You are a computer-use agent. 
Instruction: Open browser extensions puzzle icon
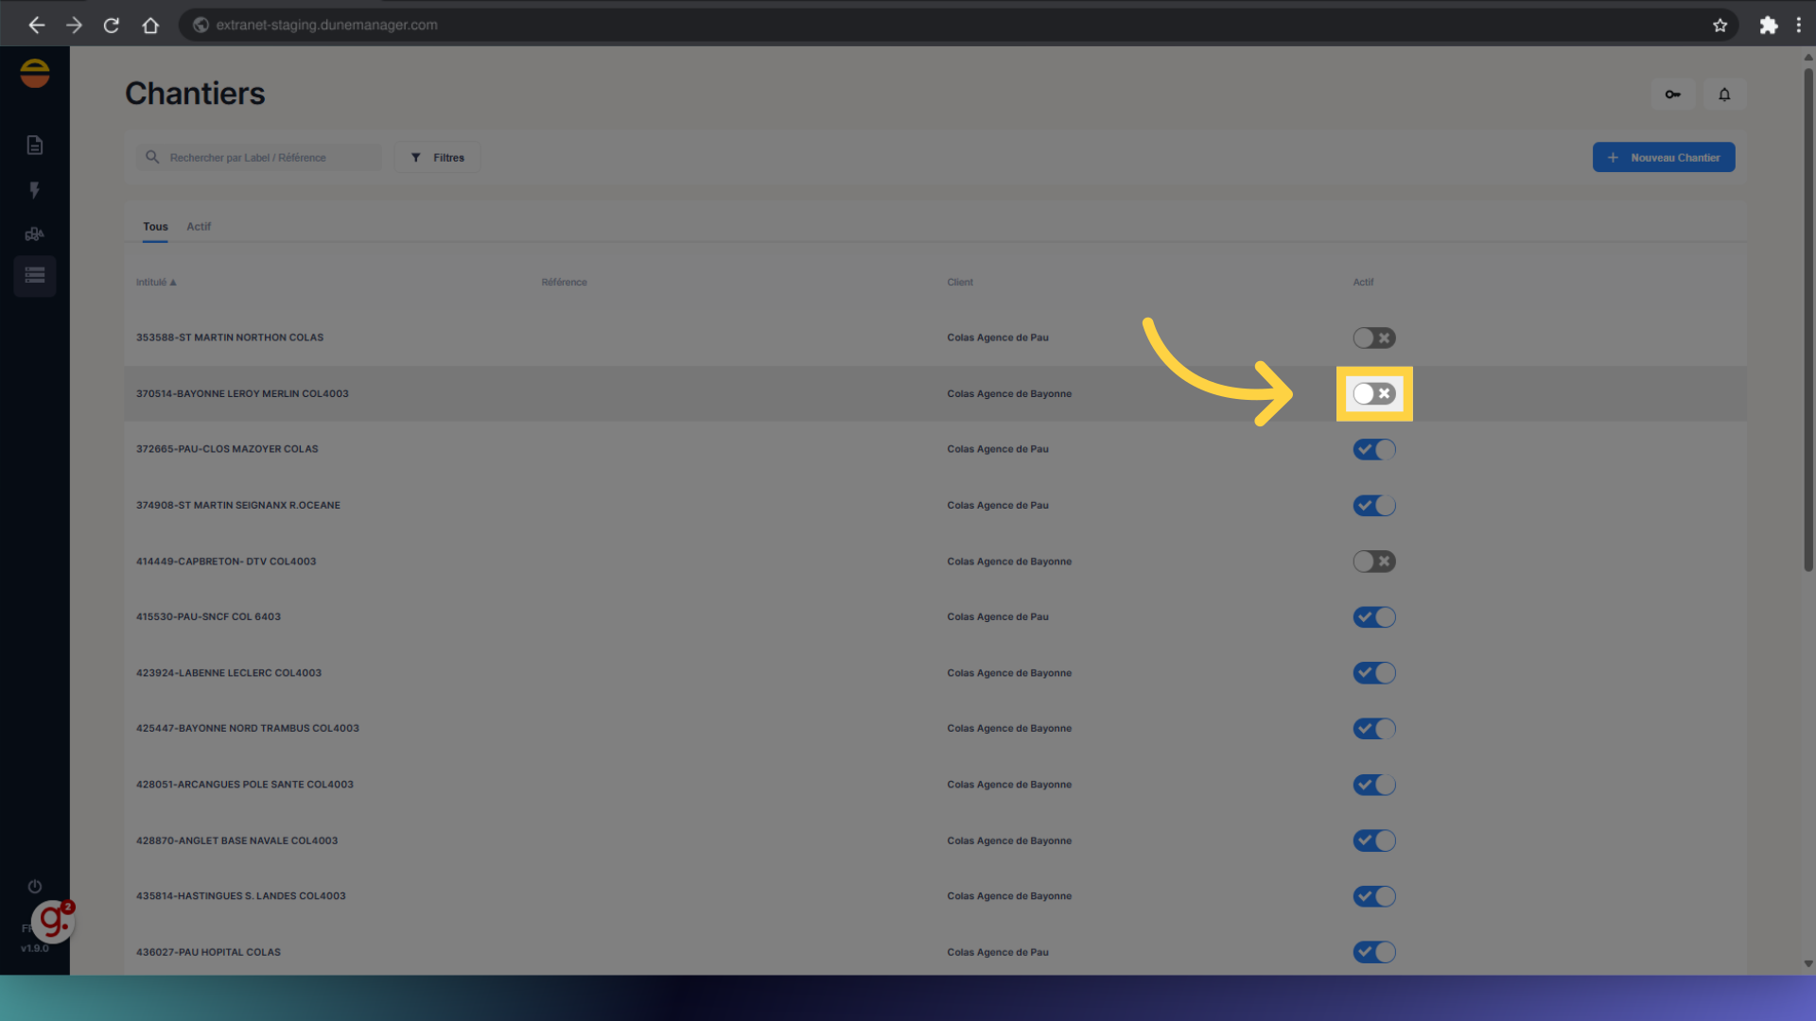[x=1768, y=26]
